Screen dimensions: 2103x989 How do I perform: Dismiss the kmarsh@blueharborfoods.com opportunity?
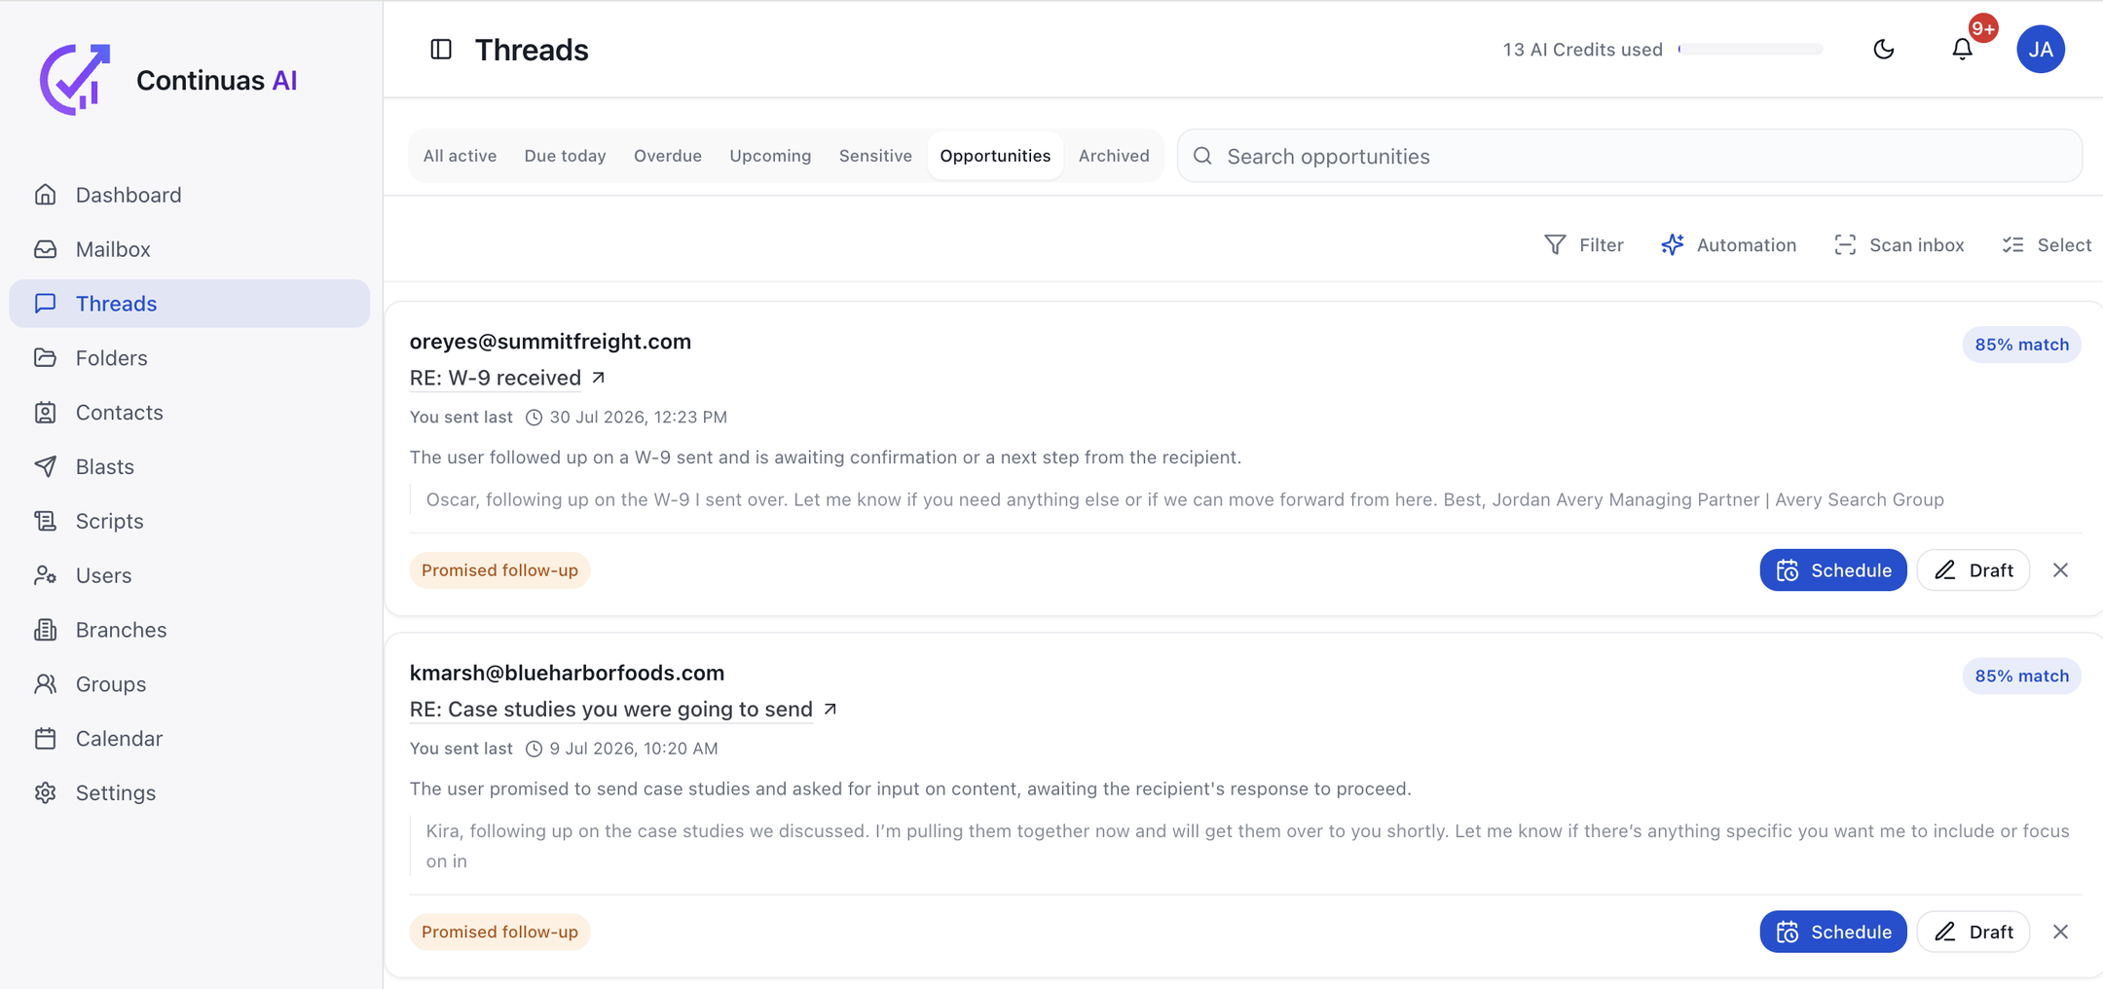(x=2061, y=933)
